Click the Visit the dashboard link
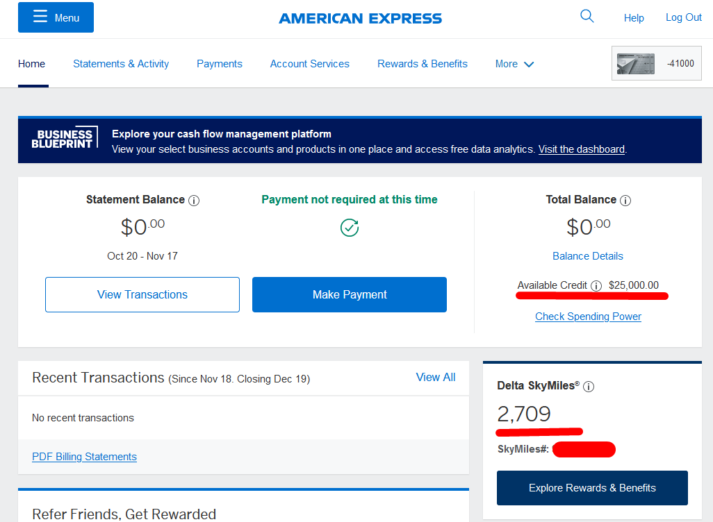 click(x=581, y=149)
